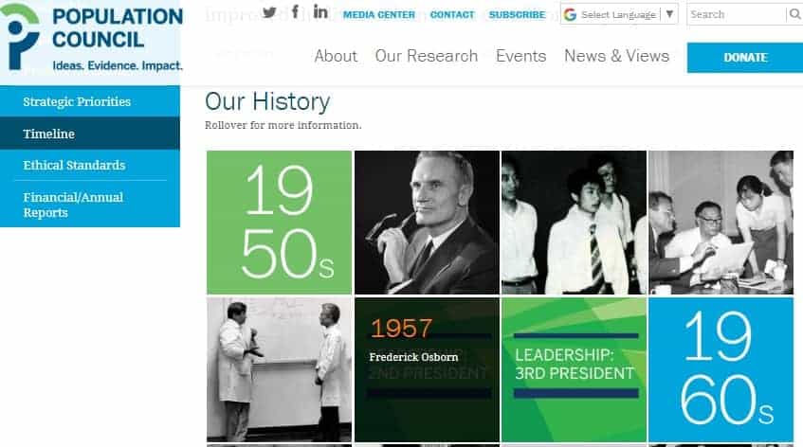803x447 pixels.
Task: Open the About menu
Action: click(x=336, y=56)
